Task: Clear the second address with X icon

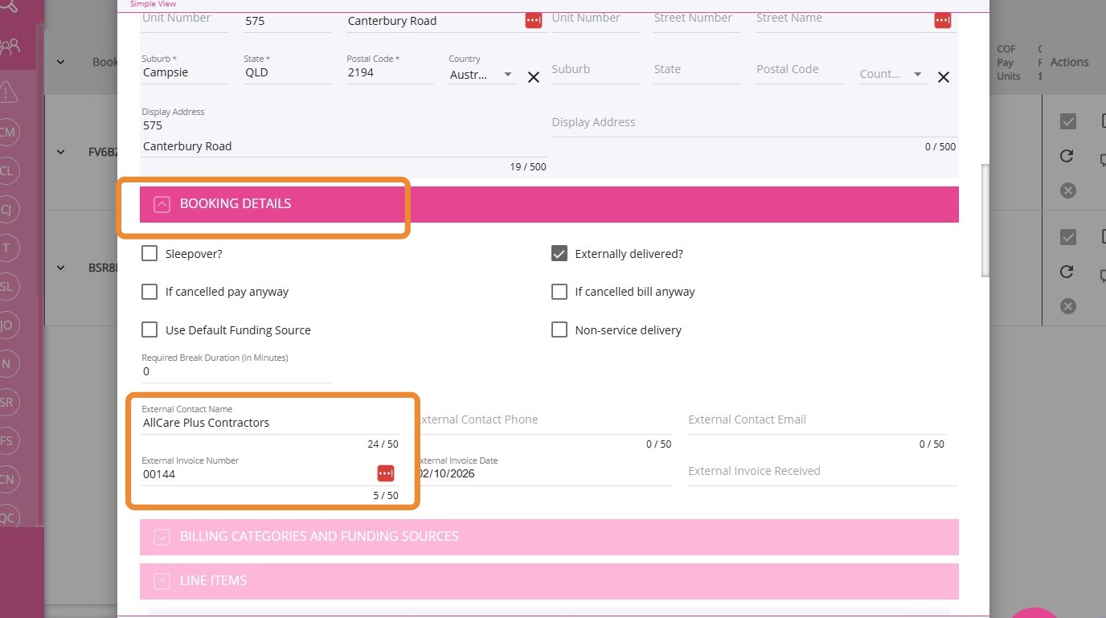Action: click(x=944, y=77)
